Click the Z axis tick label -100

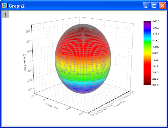click(x=29, y=70)
